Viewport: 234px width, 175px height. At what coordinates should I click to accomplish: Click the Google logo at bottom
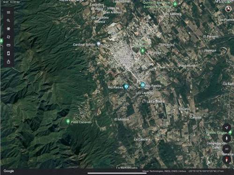(x=9, y=171)
